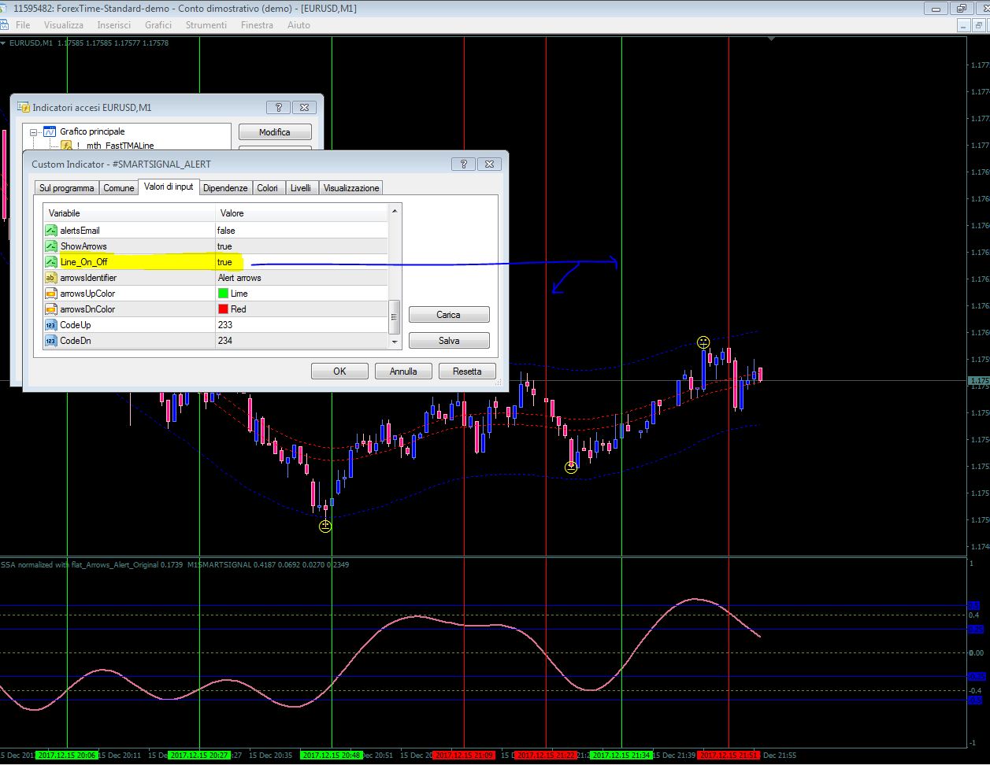
Task: Click the arrowsDnColor color type icon
Action: (x=51, y=309)
